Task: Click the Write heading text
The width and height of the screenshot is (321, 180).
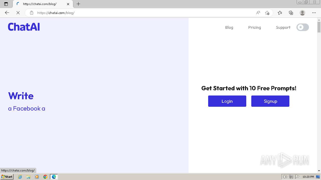Action: click(21, 96)
